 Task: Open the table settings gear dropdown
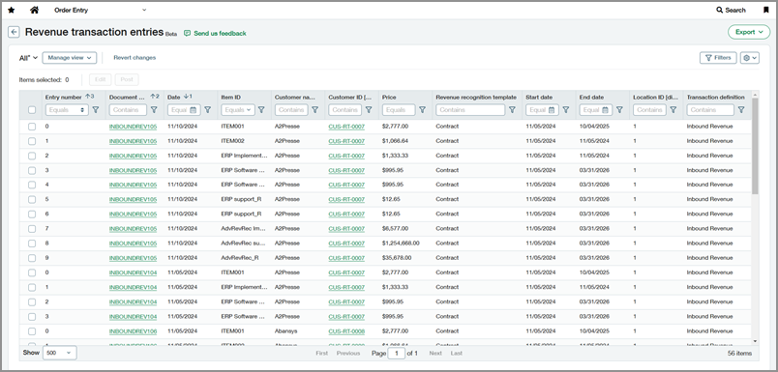[750, 58]
